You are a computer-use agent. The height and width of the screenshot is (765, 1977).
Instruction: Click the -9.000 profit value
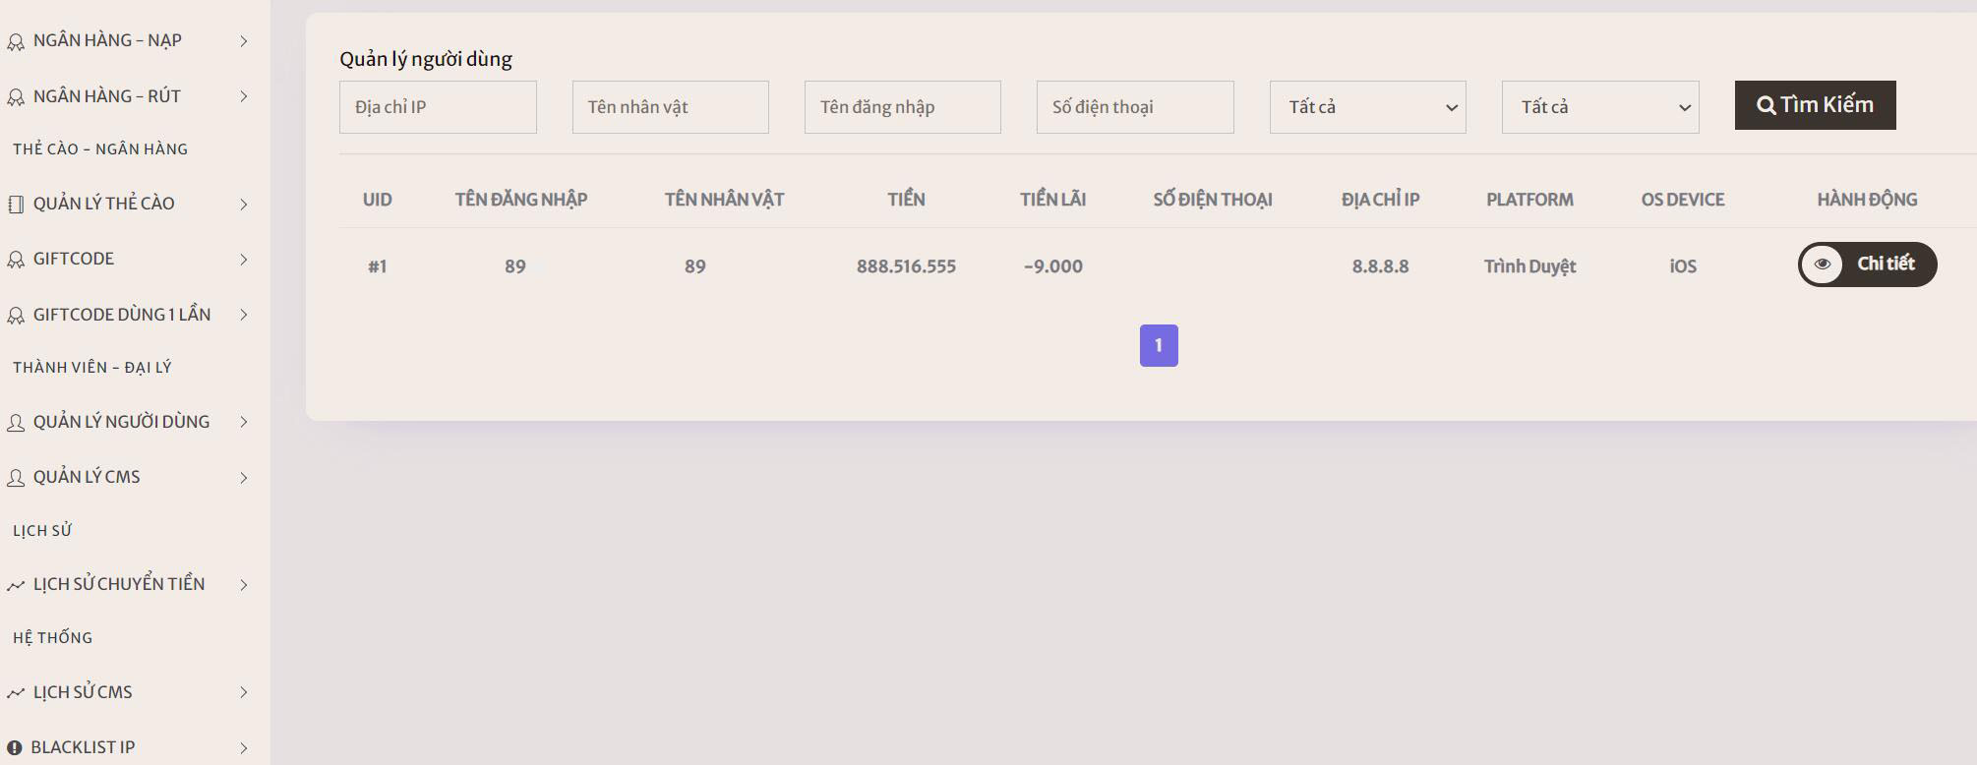point(1052,266)
